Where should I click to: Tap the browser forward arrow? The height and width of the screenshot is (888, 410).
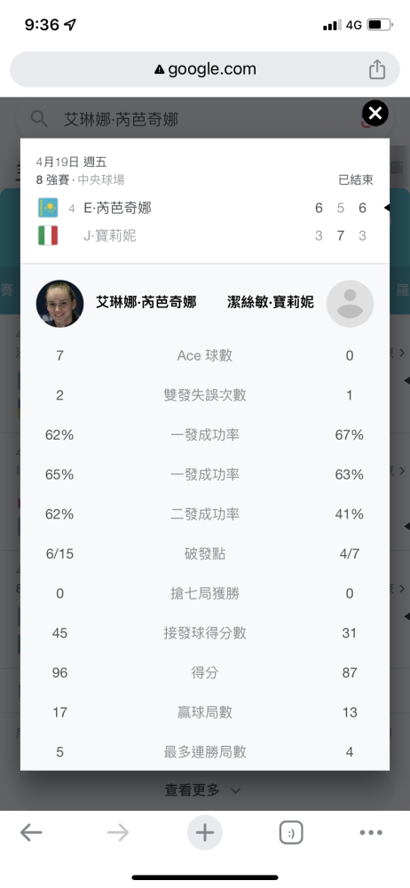click(118, 833)
